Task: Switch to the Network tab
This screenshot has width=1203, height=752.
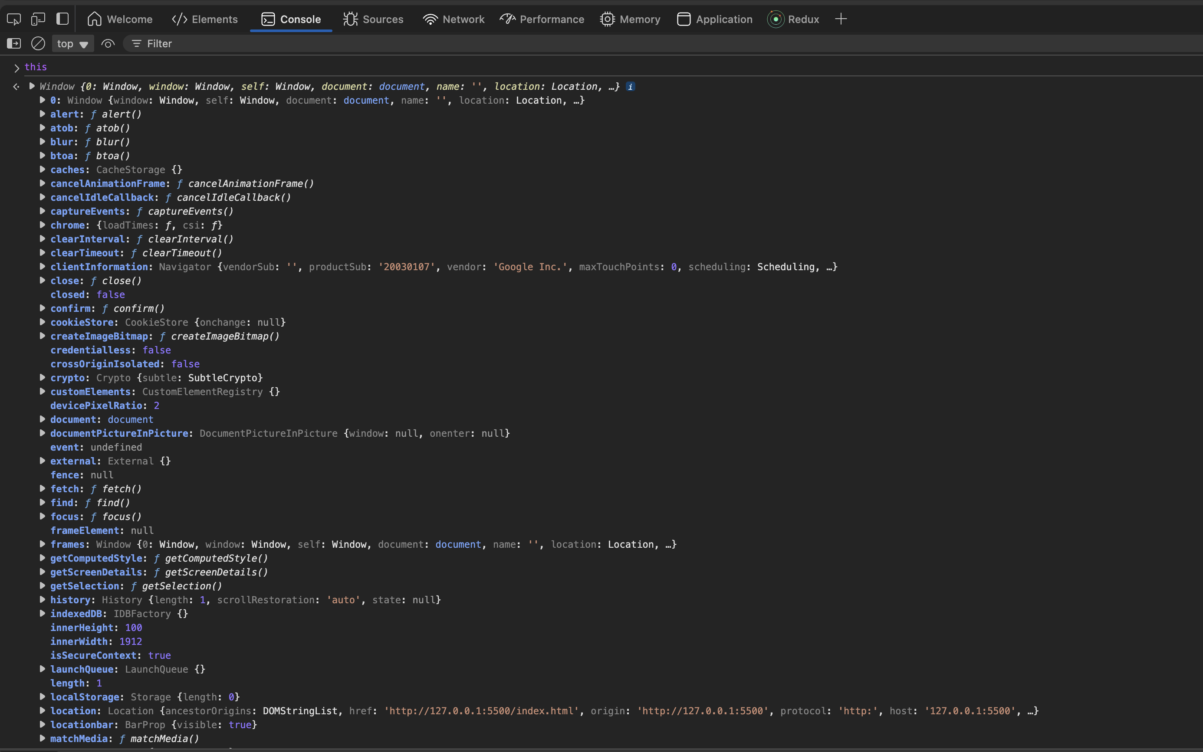Action: [454, 20]
